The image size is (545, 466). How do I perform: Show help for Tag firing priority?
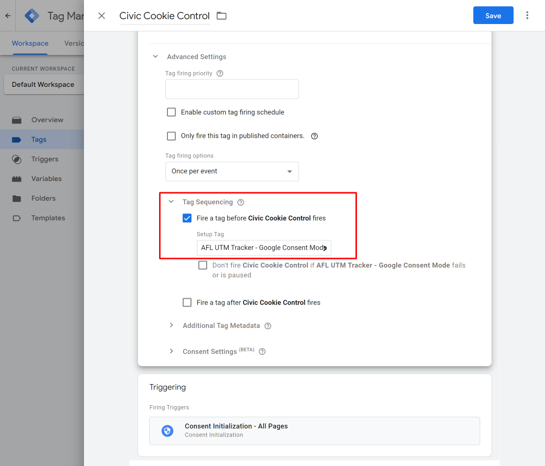(219, 73)
